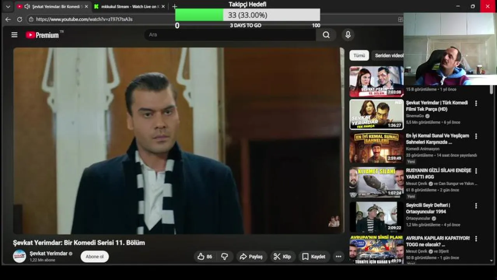Start voice search with microphone icon
Image resolution: width=497 pixels, height=280 pixels.
point(348,35)
